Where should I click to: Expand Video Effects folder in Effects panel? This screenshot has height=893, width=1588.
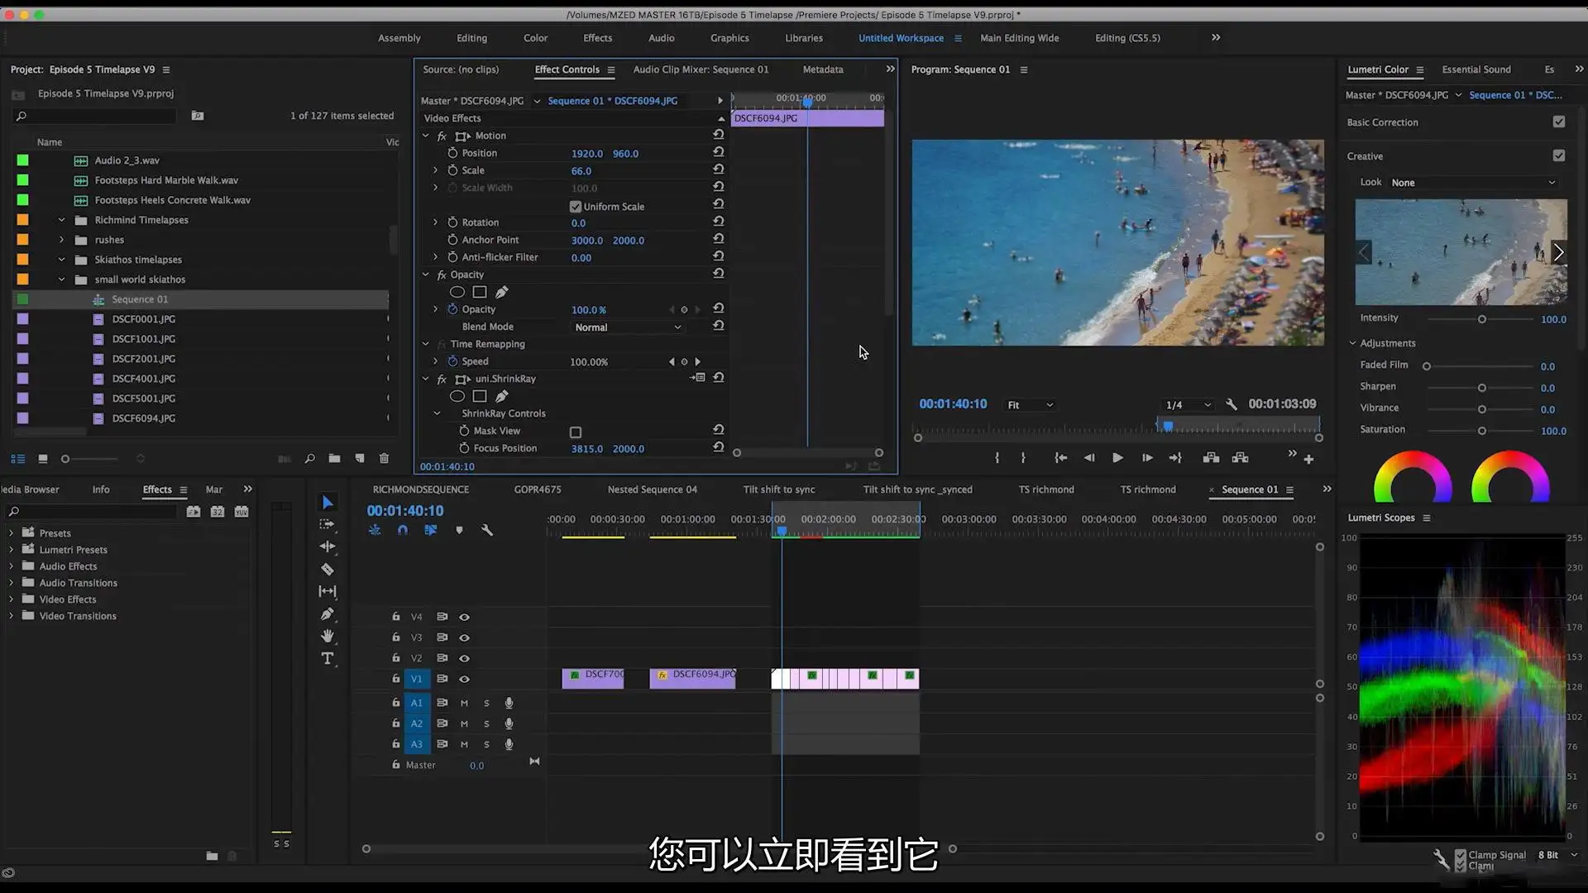pyautogui.click(x=11, y=599)
